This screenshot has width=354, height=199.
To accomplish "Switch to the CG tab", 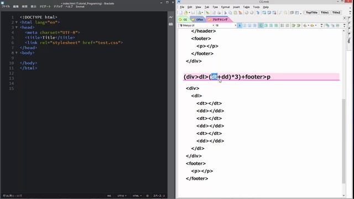I will point(184,20).
